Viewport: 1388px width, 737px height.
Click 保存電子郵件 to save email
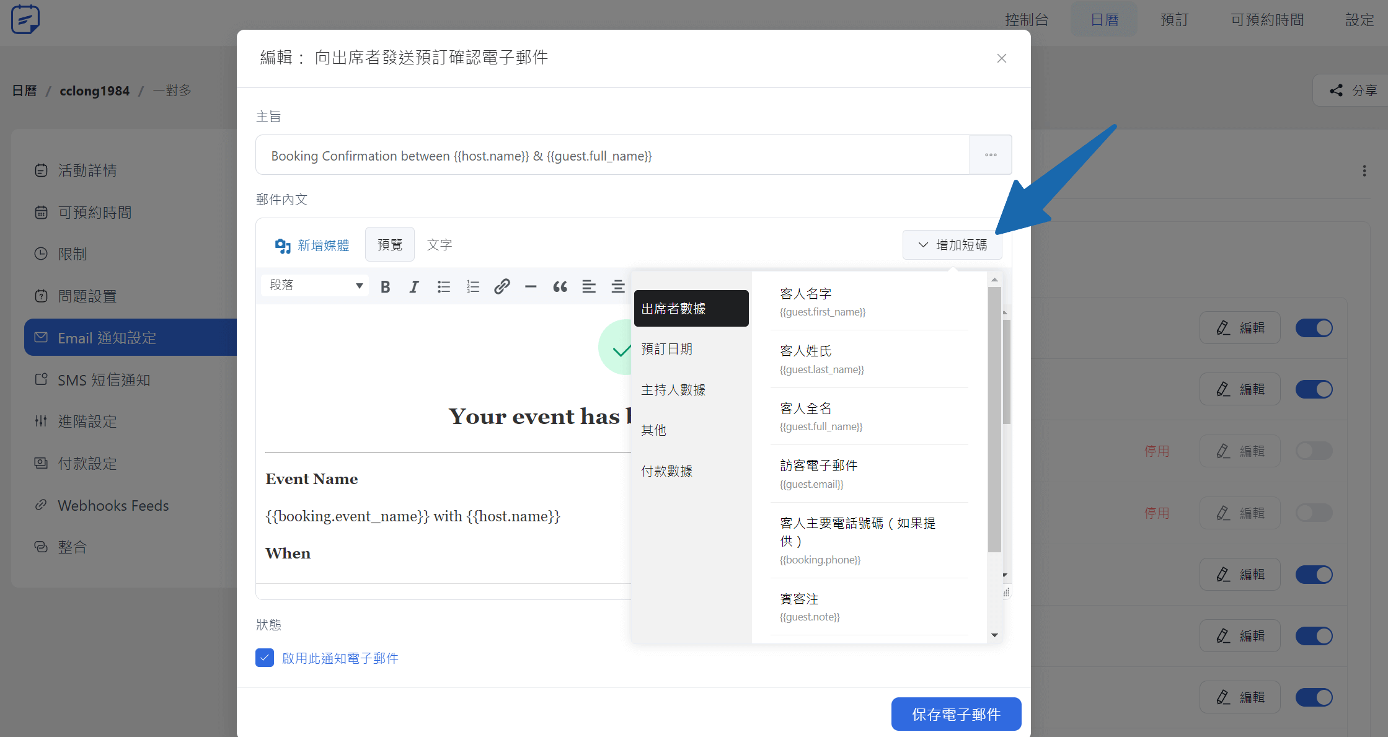click(x=956, y=714)
